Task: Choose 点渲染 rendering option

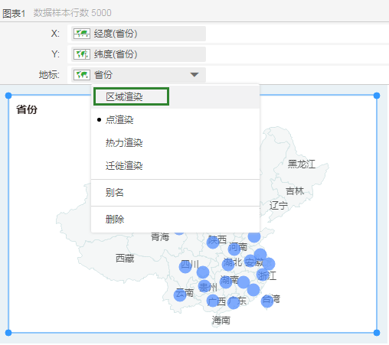Action: (x=175, y=120)
